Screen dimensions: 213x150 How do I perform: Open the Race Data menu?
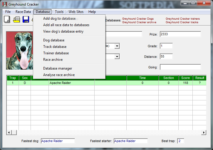coord(23,12)
